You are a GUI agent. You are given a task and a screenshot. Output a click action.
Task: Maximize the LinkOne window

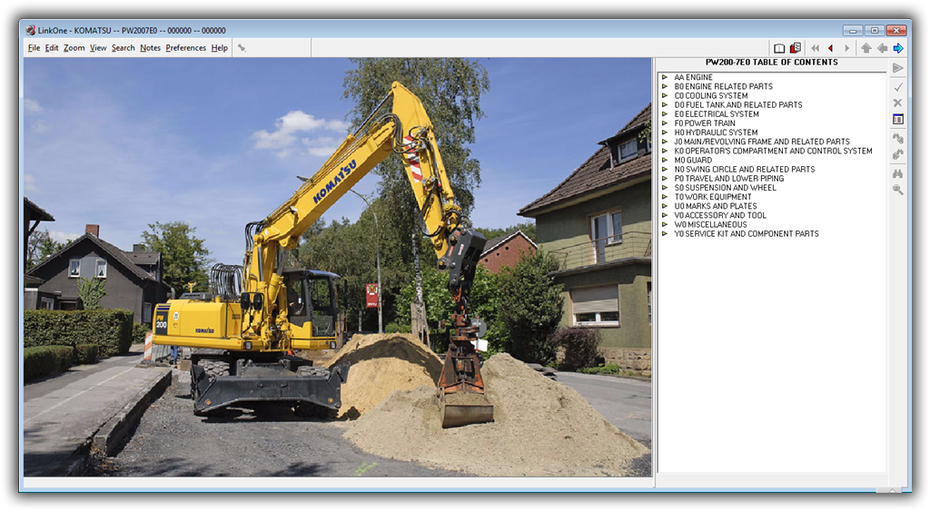[x=875, y=30]
